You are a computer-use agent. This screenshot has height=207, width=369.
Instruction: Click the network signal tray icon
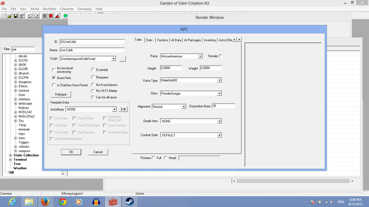point(326,202)
